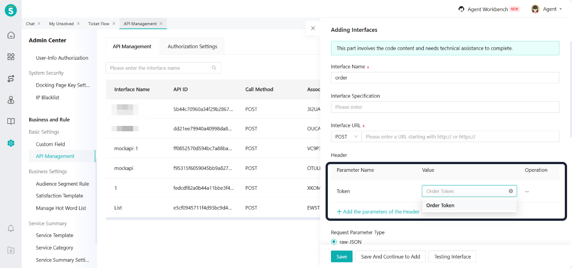The width and height of the screenshot is (572, 268).
Task: Close the Adding Interfaces panel
Action: coord(313,28)
